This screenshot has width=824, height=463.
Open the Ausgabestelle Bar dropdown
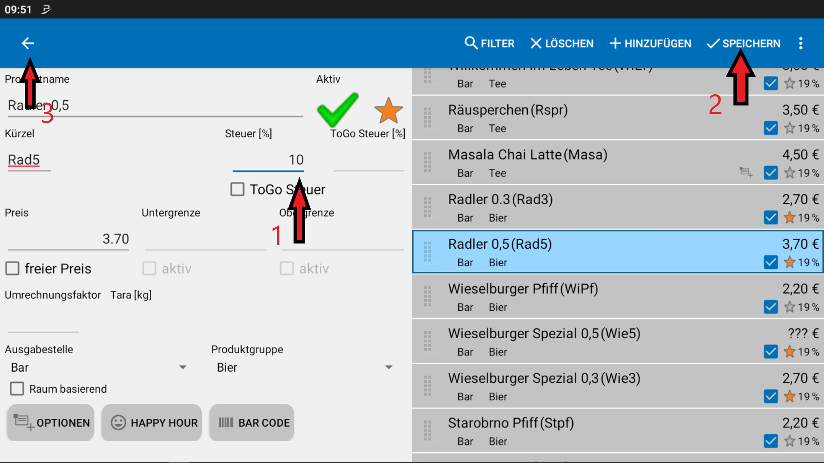pyautogui.click(x=99, y=367)
